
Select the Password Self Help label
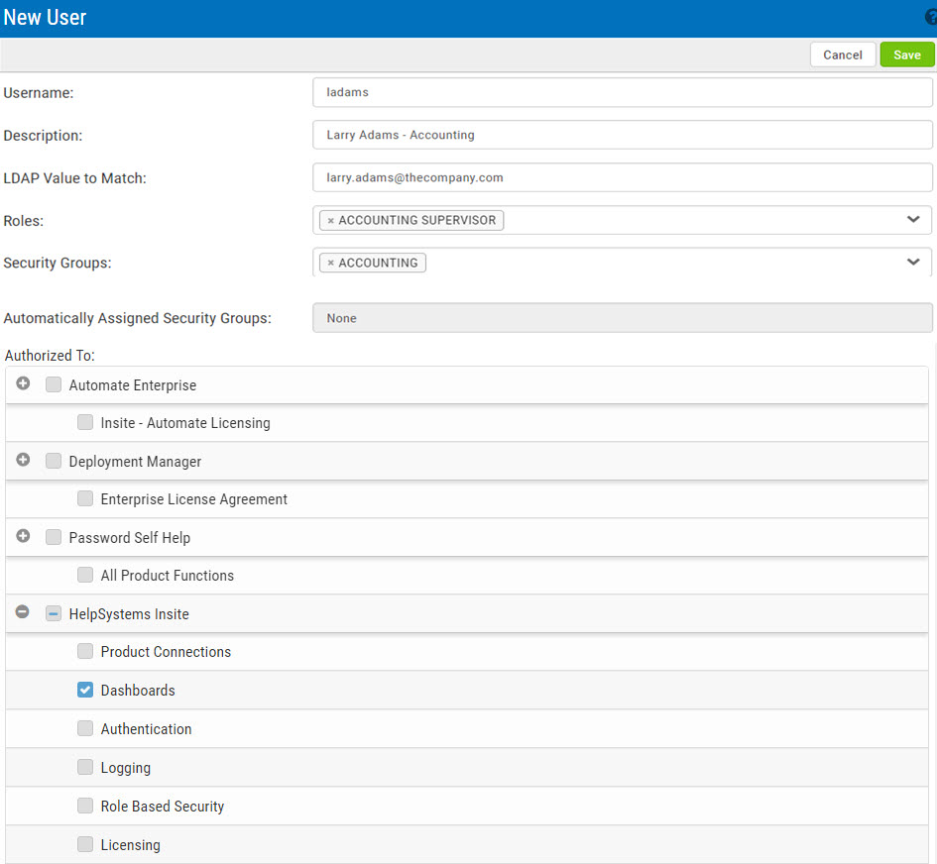tap(130, 537)
